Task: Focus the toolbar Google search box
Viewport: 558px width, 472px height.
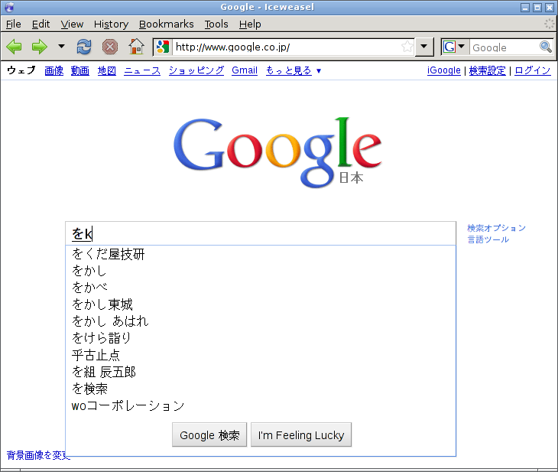Action: (x=504, y=47)
